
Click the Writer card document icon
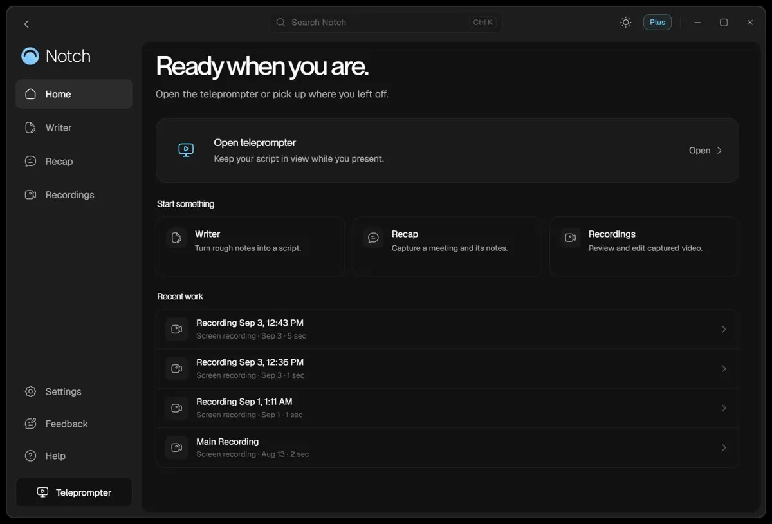click(176, 238)
